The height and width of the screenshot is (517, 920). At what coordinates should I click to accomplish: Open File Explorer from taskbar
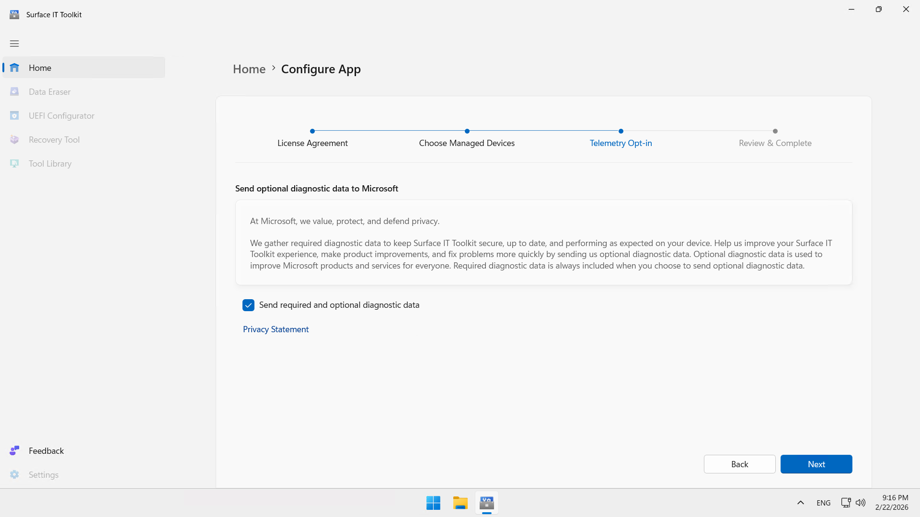[460, 503]
